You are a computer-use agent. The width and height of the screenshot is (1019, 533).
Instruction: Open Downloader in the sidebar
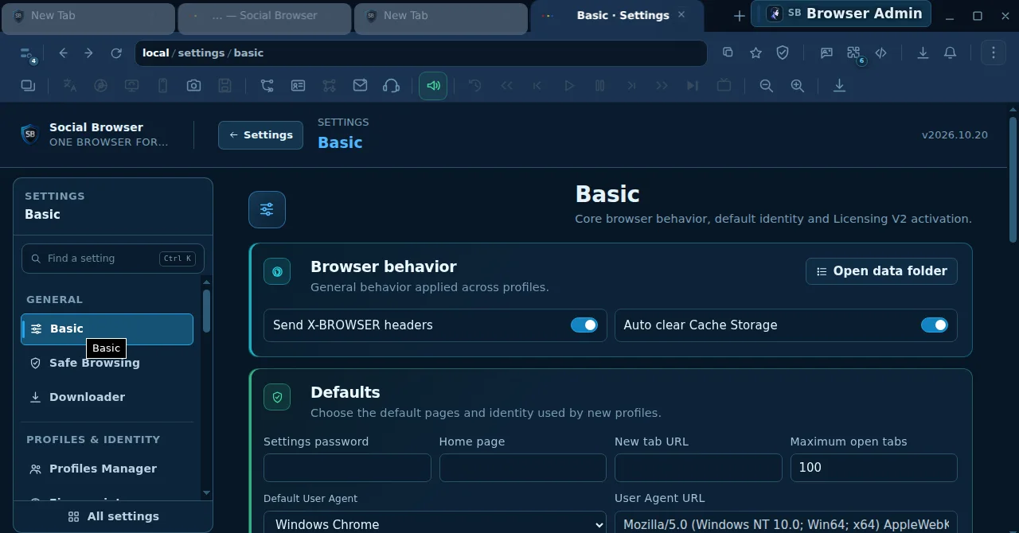pos(107,397)
